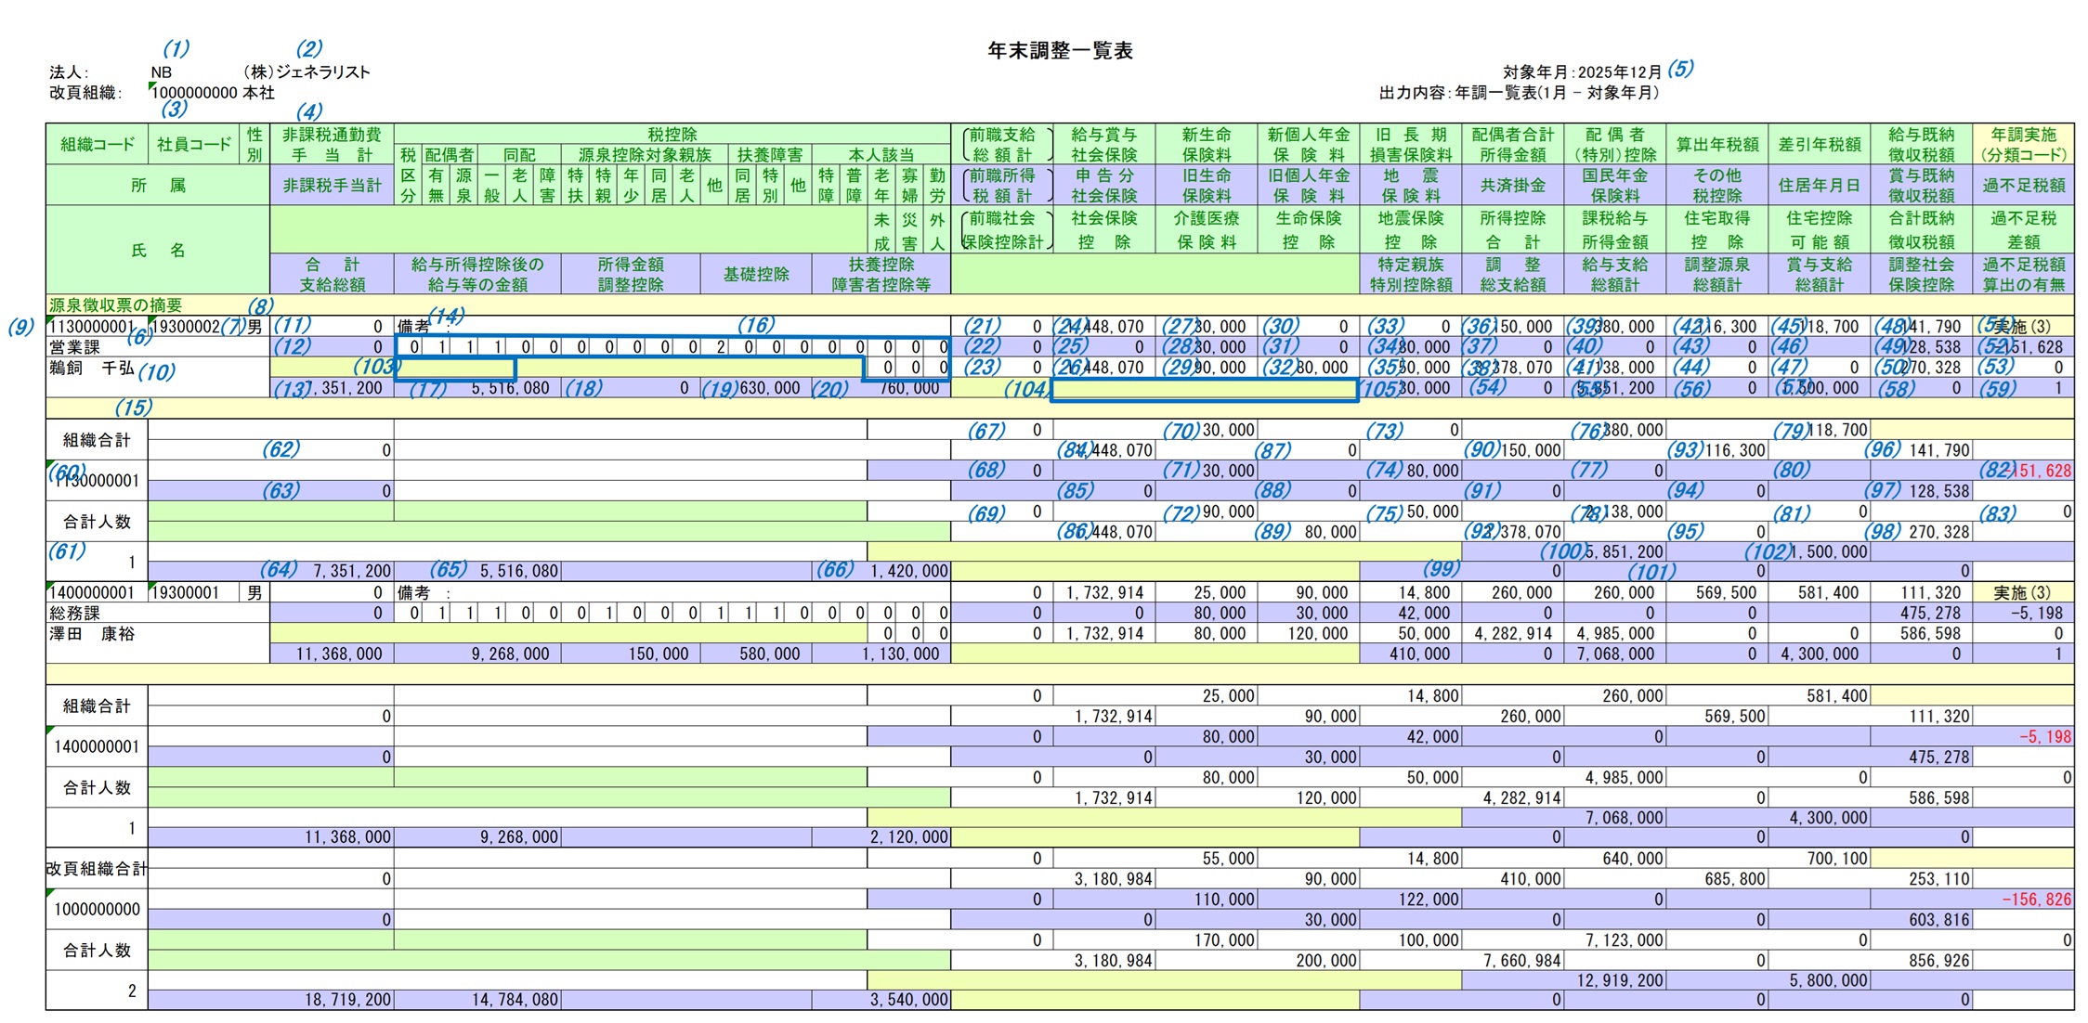Select employee name 鵜飼 千弘
This screenshot has height=1023, width=2088.
pos(92,368)
